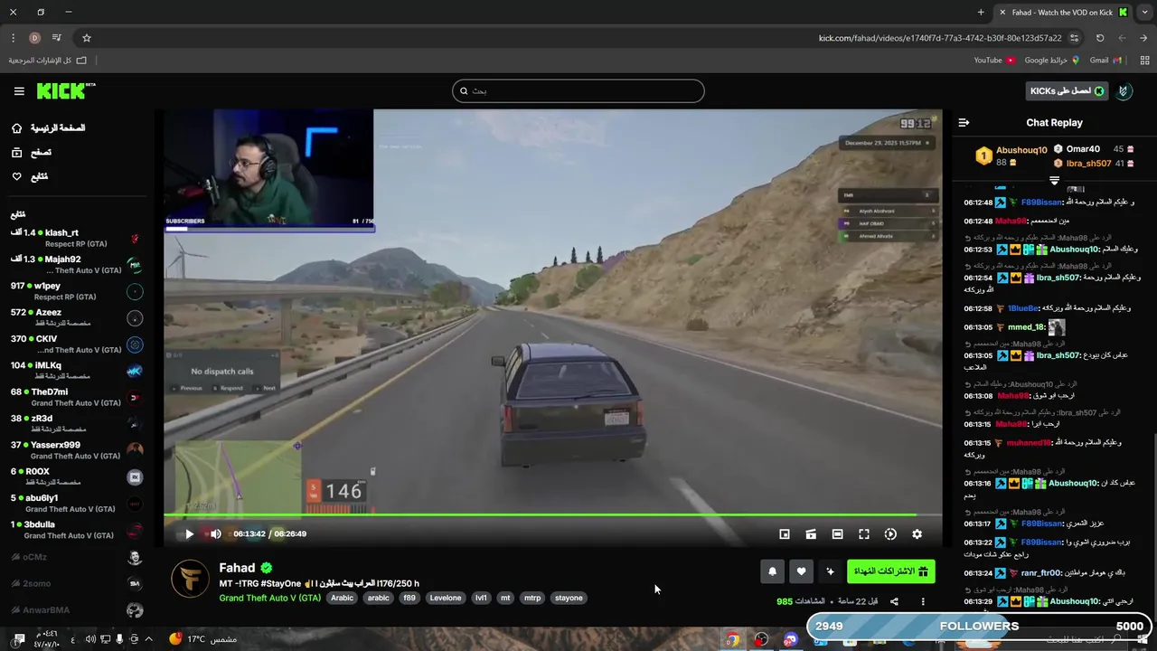Open the weather widget in taskbar
The width and height of the screenshot is (1157, 651).
click(202, 639)
